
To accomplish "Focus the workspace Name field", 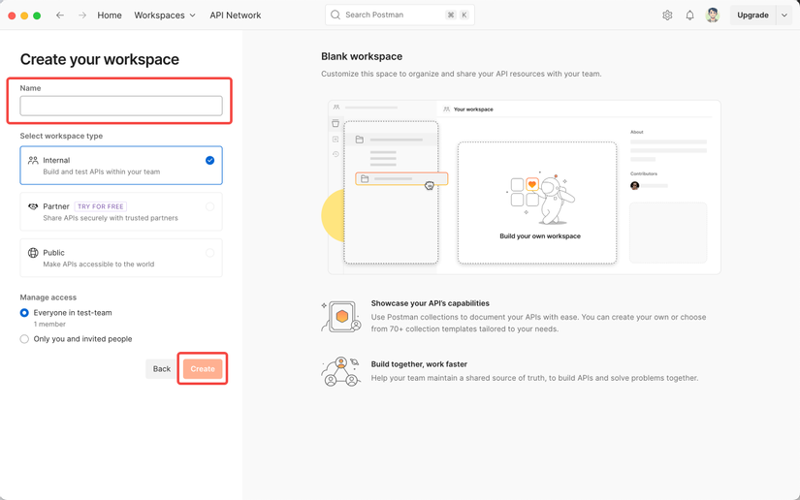I will 121,106.
